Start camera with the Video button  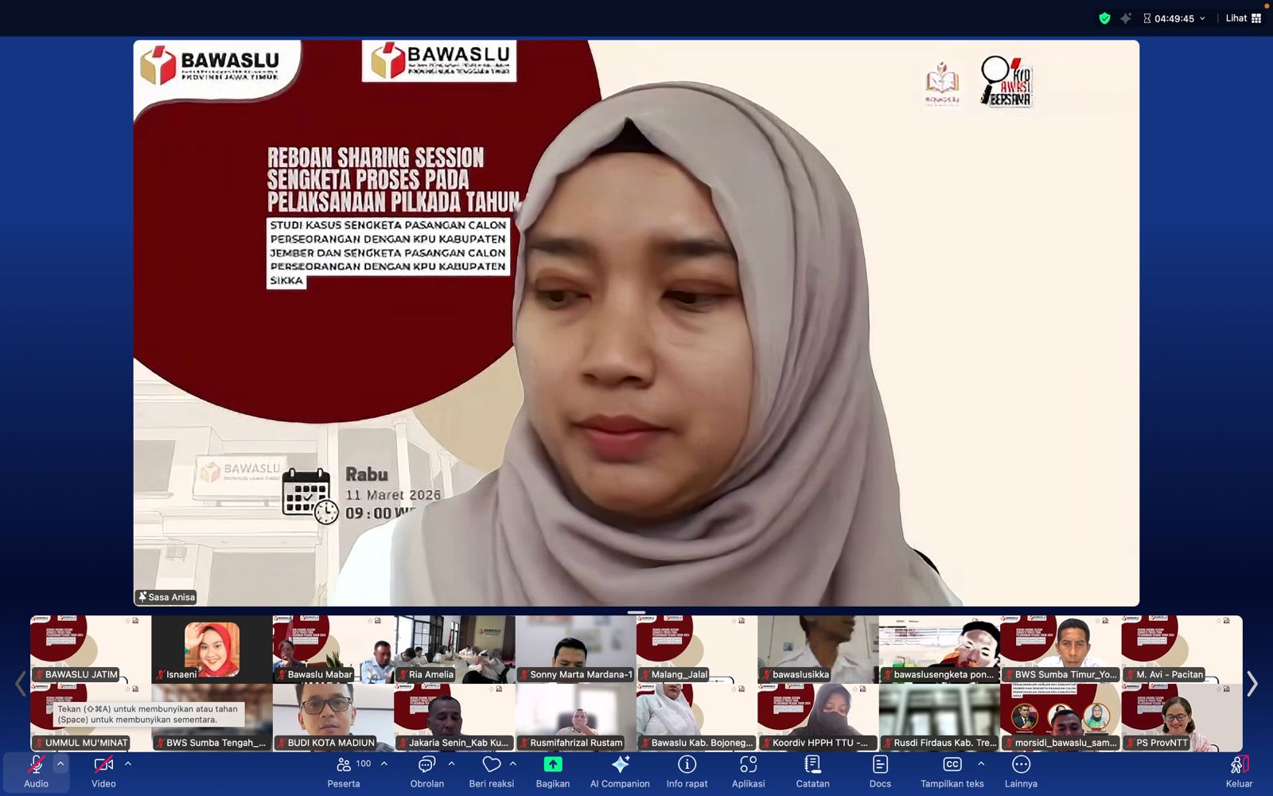coord(103,772)
